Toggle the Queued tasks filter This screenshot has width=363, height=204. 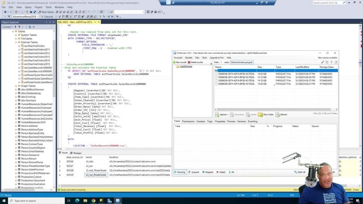click(x=194, y=172)
